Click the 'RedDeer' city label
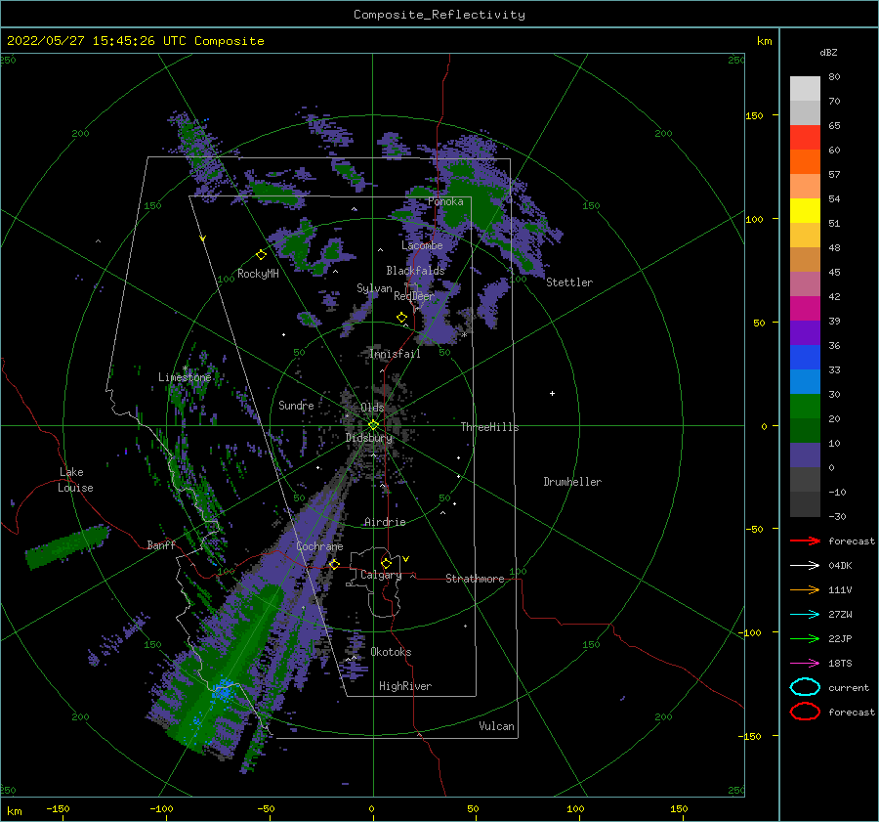Screen dimensions: 879x822 point(414,296)
